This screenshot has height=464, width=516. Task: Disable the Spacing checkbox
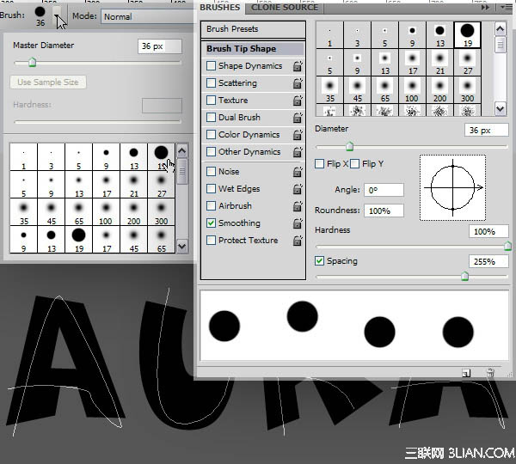pos(320,260)
